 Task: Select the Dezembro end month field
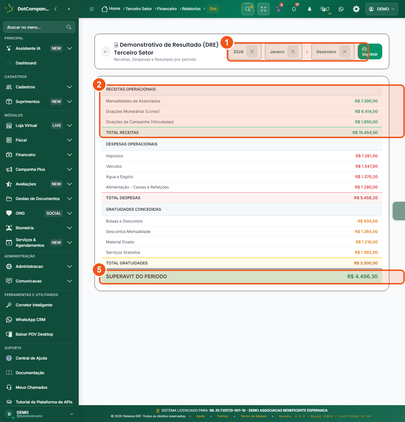(x=333, y=51)
